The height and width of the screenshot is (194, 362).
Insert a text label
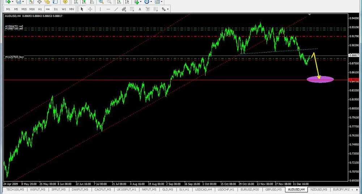tap(148, 9)
